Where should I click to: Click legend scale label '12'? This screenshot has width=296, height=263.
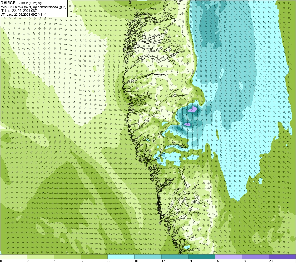pyautogui.click(x=163, y=261)
